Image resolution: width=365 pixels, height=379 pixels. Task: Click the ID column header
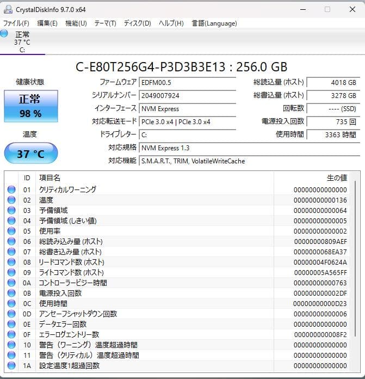pyautogui.click(x=27, y=178)
